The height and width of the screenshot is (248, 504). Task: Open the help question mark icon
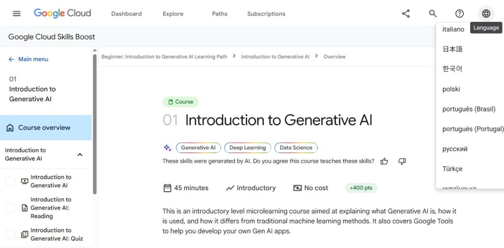tap(460, 13)
